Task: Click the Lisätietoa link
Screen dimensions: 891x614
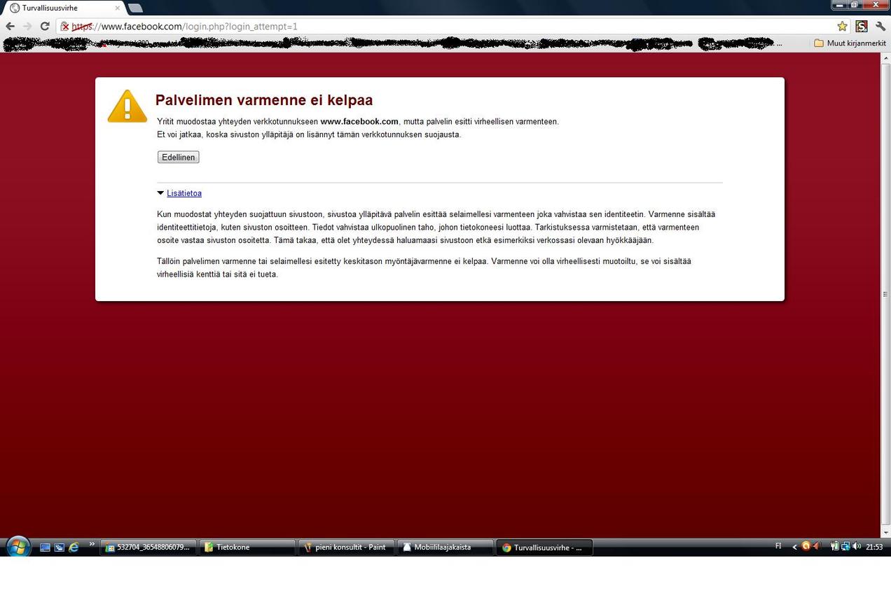Action: pos(184,193)
